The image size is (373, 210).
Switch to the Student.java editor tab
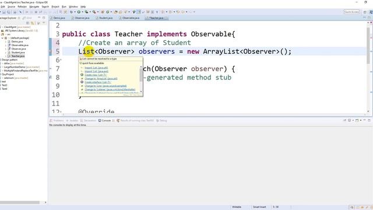[x=105, y=18]
